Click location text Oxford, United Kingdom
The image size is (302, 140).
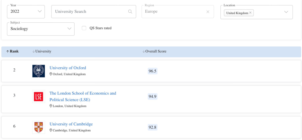tap(69, 74)
